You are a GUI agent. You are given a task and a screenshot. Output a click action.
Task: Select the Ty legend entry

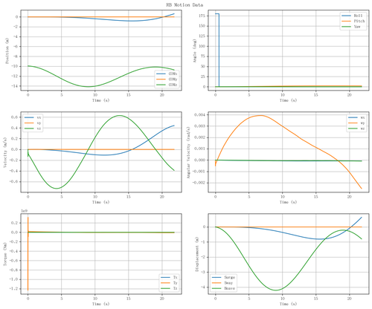(x=169, y=283)
